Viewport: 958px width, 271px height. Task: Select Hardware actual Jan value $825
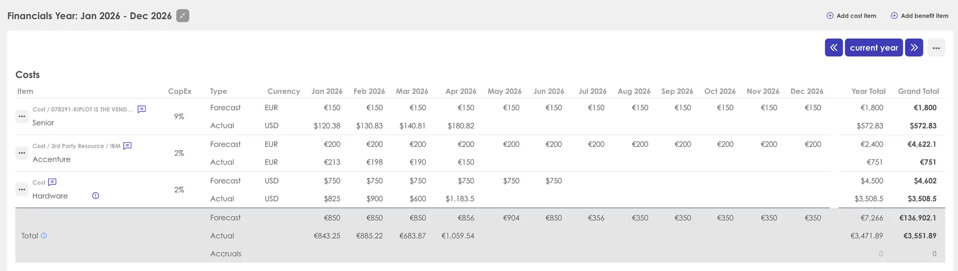coord(332,199)
